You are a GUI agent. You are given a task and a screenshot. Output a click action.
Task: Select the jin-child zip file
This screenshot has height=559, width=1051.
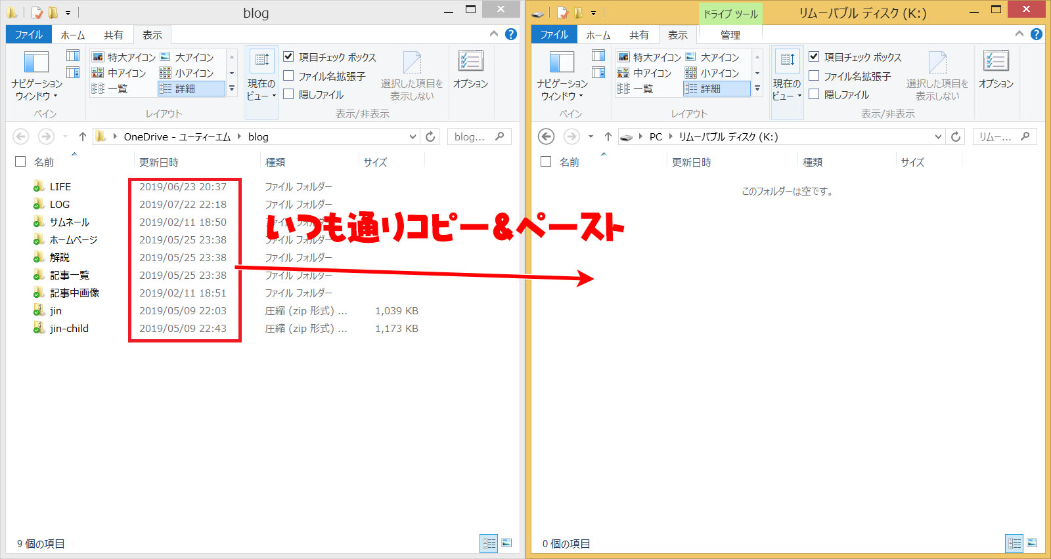[x=69, y=328]
